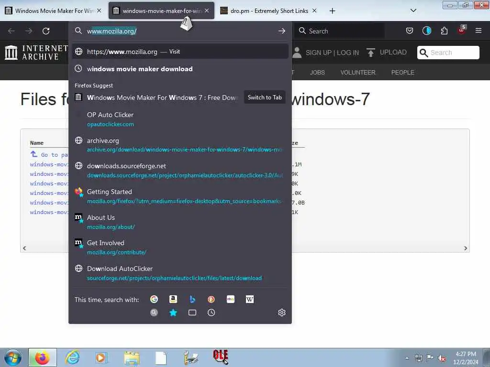Open the OLE tool taskbar icon
490x367 pixels.
tap(221, 357)
